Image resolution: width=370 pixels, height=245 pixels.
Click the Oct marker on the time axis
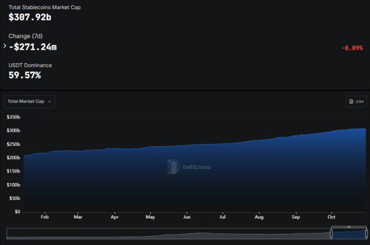coord(331,217)
